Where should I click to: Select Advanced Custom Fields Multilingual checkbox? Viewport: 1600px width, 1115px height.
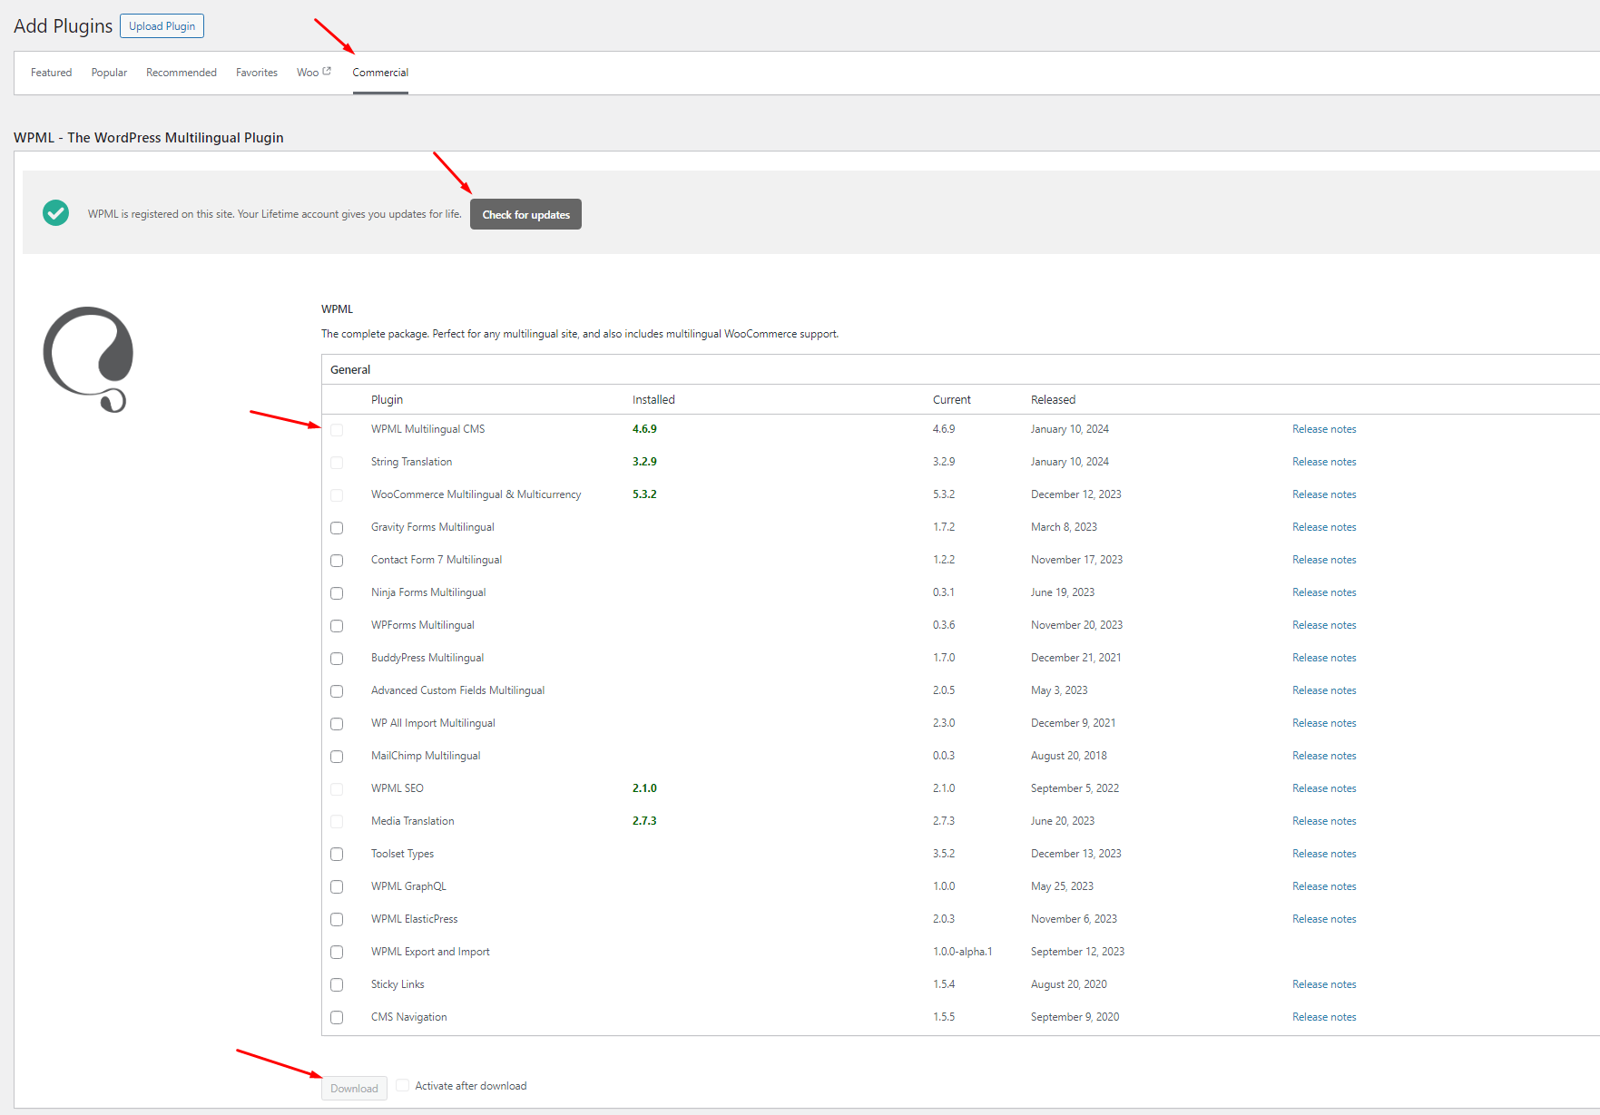(x=337, y=691)
